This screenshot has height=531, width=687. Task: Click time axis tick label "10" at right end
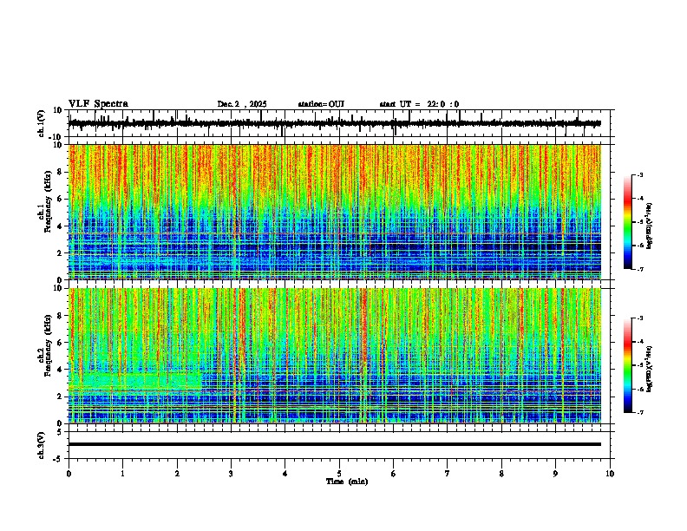pyautogui.click(x=610, y=474)
